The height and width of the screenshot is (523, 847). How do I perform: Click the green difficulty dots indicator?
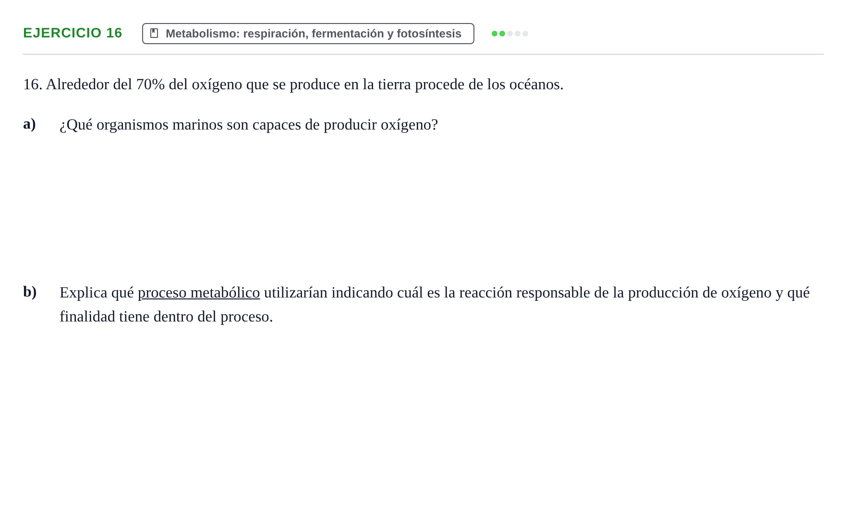[x=509, y=34]
